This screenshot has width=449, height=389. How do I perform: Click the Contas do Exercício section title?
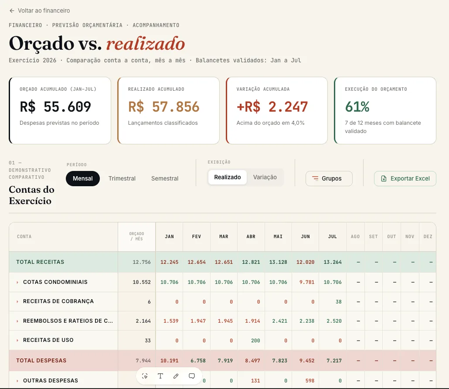(31, 195)
